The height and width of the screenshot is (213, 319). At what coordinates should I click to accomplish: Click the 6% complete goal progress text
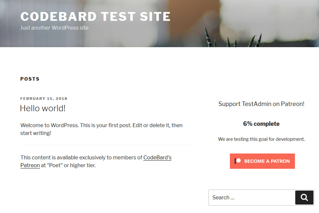261,124
